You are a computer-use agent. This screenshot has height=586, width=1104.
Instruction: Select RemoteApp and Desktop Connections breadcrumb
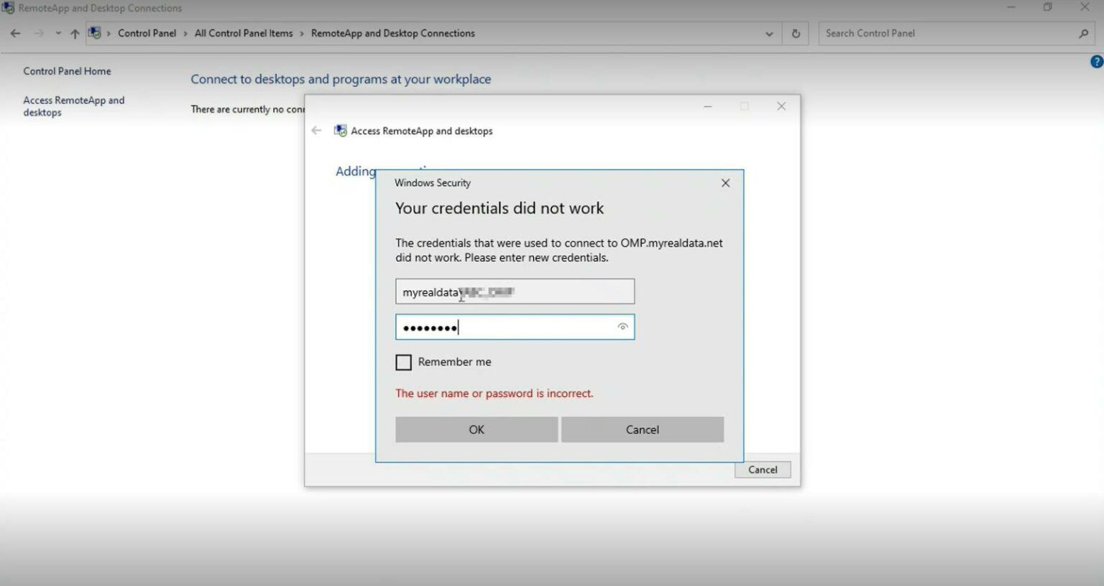[x=393, y=33]
